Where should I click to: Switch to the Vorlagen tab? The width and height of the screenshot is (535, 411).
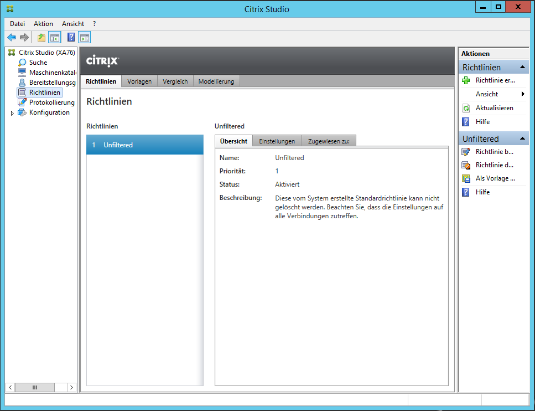pyautogui.click(x=139, y=81)
